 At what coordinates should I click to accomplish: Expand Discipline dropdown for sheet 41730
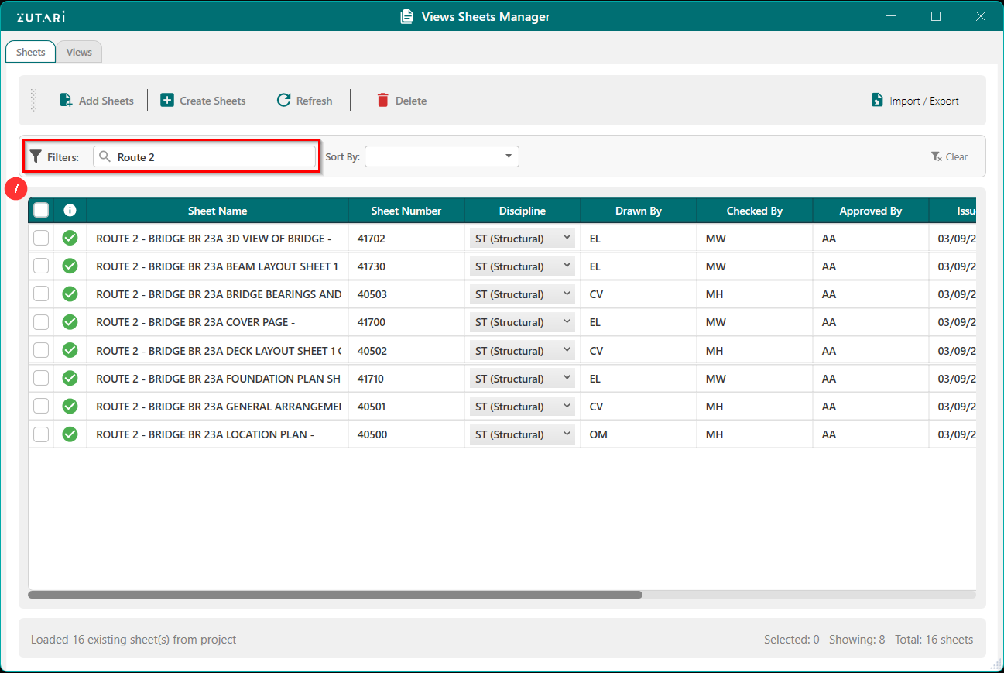522,266
